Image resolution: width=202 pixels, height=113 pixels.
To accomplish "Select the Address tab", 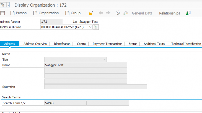I will 10,44.
